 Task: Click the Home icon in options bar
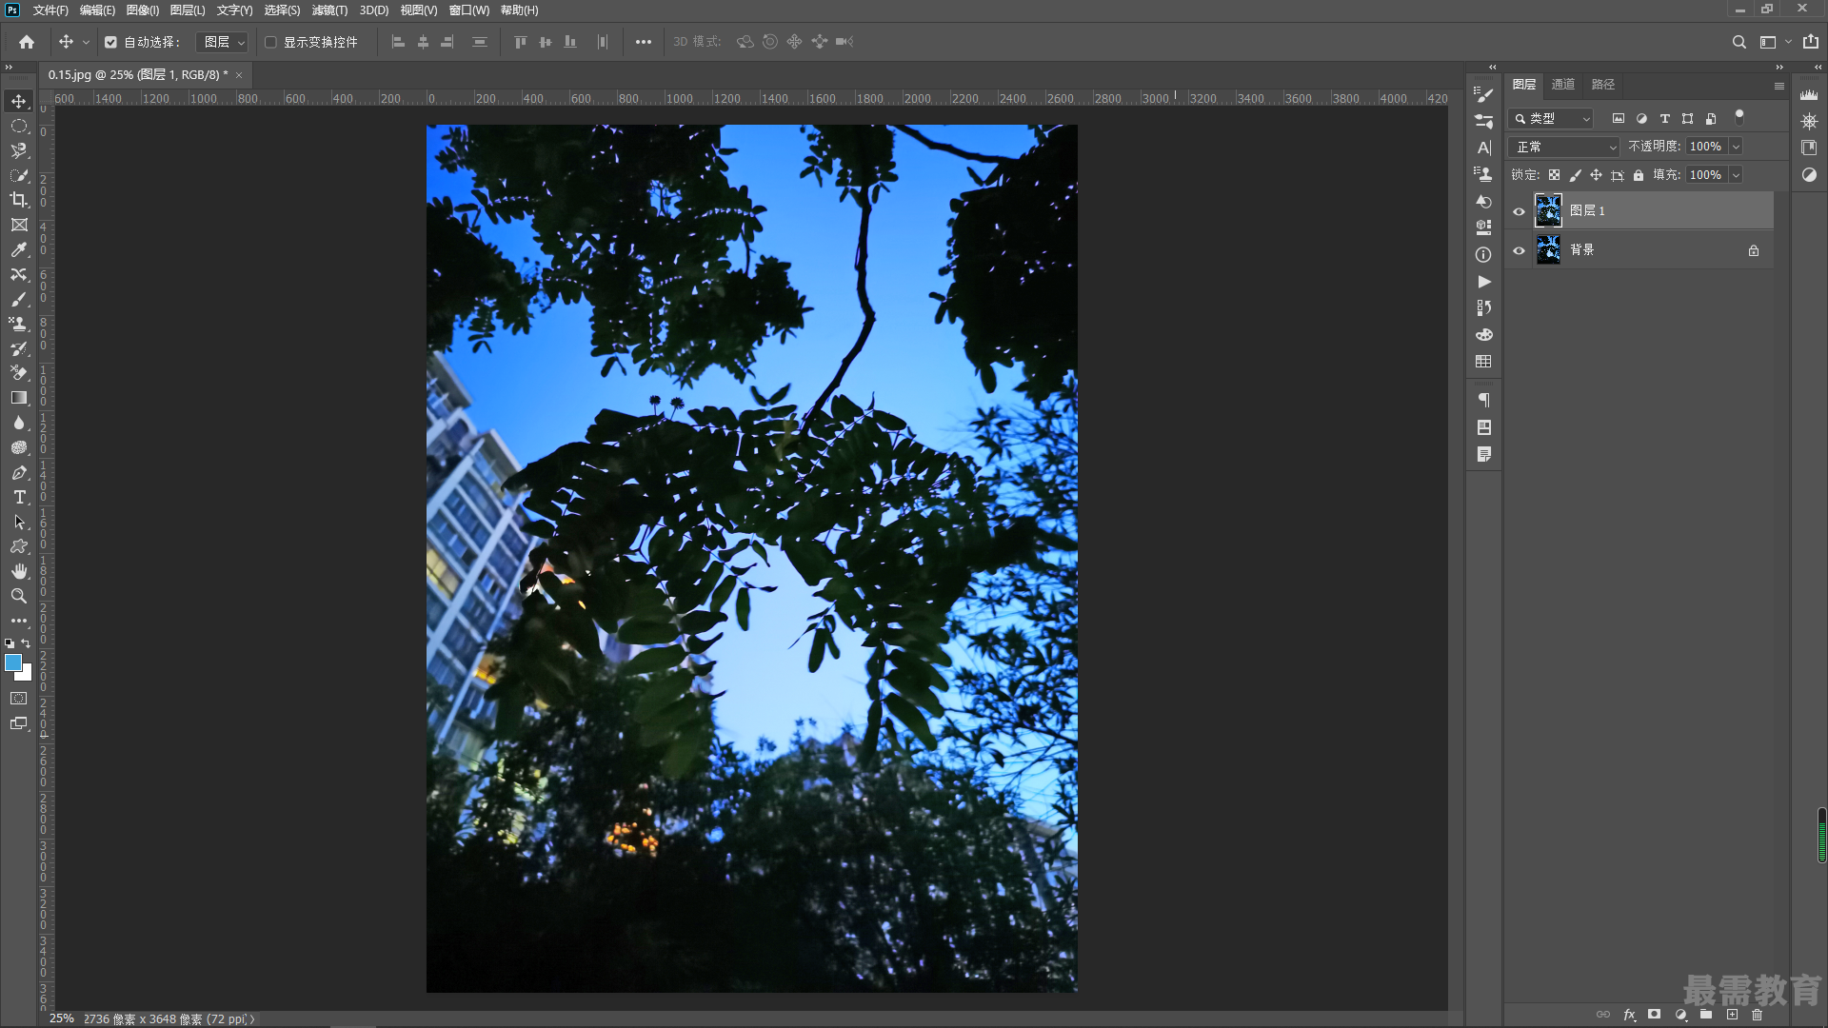coord(27,42)
